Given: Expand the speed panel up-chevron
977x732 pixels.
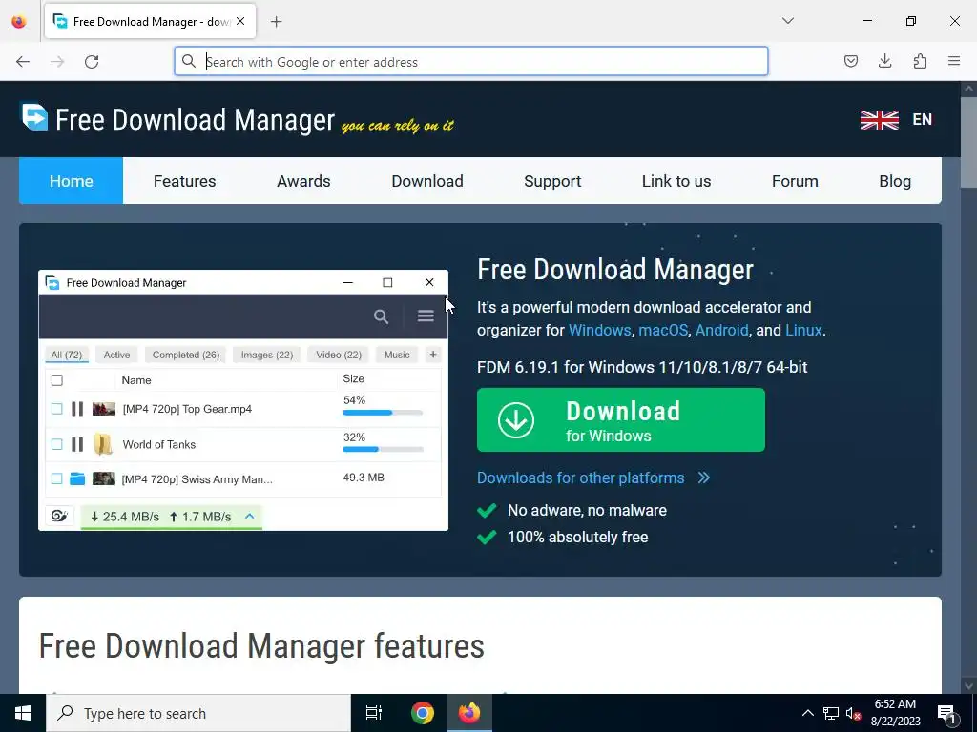Looking at the screenshot, I should (x=249, y=516).
